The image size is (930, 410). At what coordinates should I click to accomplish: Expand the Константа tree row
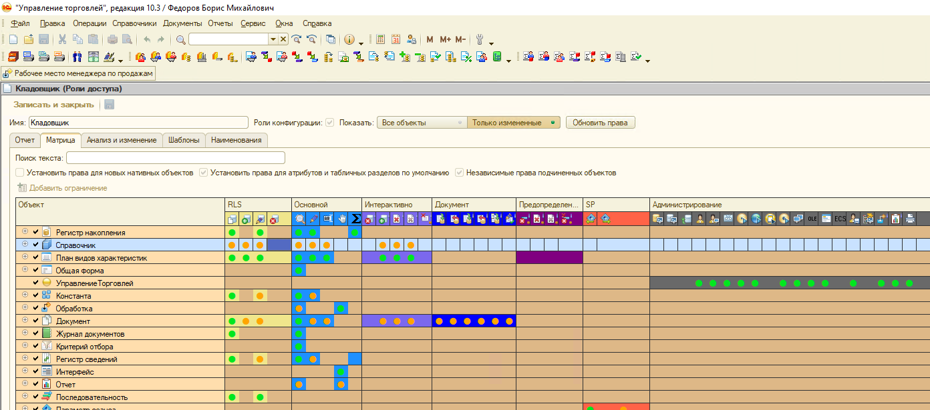[25, 295]
